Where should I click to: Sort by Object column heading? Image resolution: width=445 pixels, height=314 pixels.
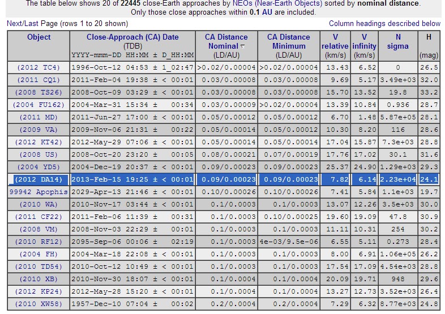pos(39,37)
